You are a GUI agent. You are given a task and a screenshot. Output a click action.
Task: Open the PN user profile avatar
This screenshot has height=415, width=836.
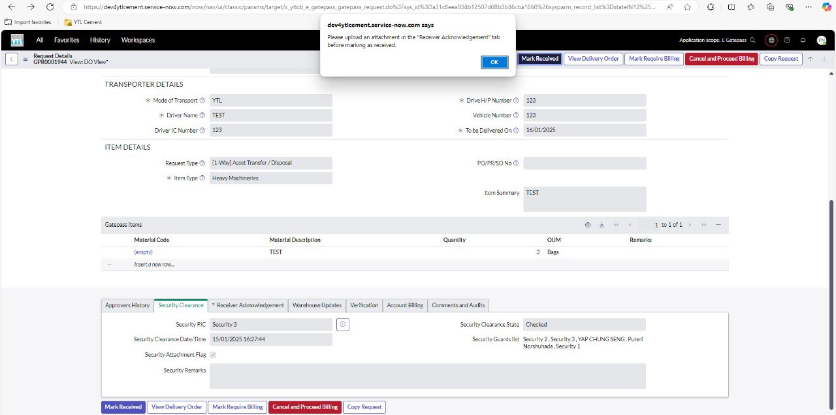pos(821,40)
